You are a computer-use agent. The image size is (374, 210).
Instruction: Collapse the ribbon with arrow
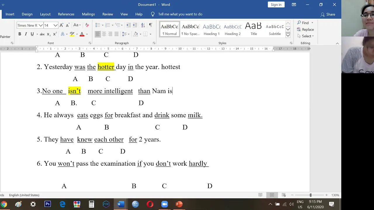337,43
